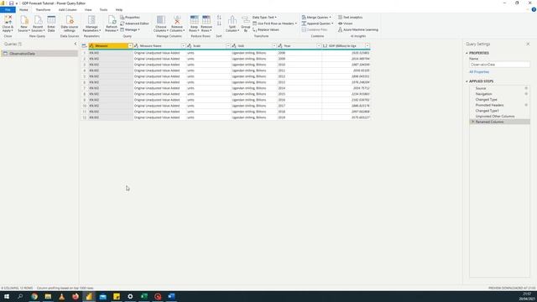Open the Data Type: Text dropdown
Image resolution: width=537 pixels, height=302 pixels.
coord(264,17)
